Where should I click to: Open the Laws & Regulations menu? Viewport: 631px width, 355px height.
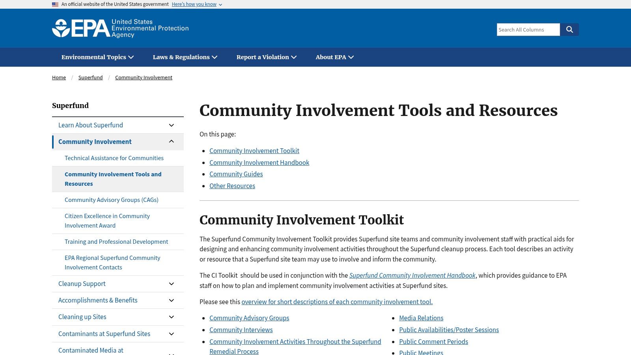[x=185, y=57]
